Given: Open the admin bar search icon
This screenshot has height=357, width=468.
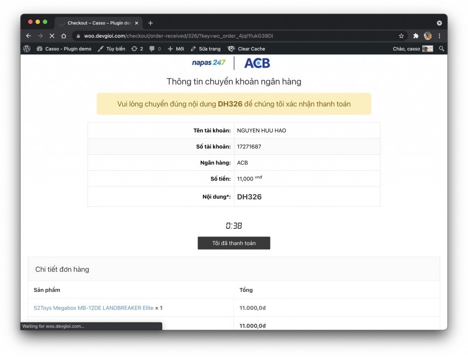Looking at the screenshot, I should click(x=441, y=48).
